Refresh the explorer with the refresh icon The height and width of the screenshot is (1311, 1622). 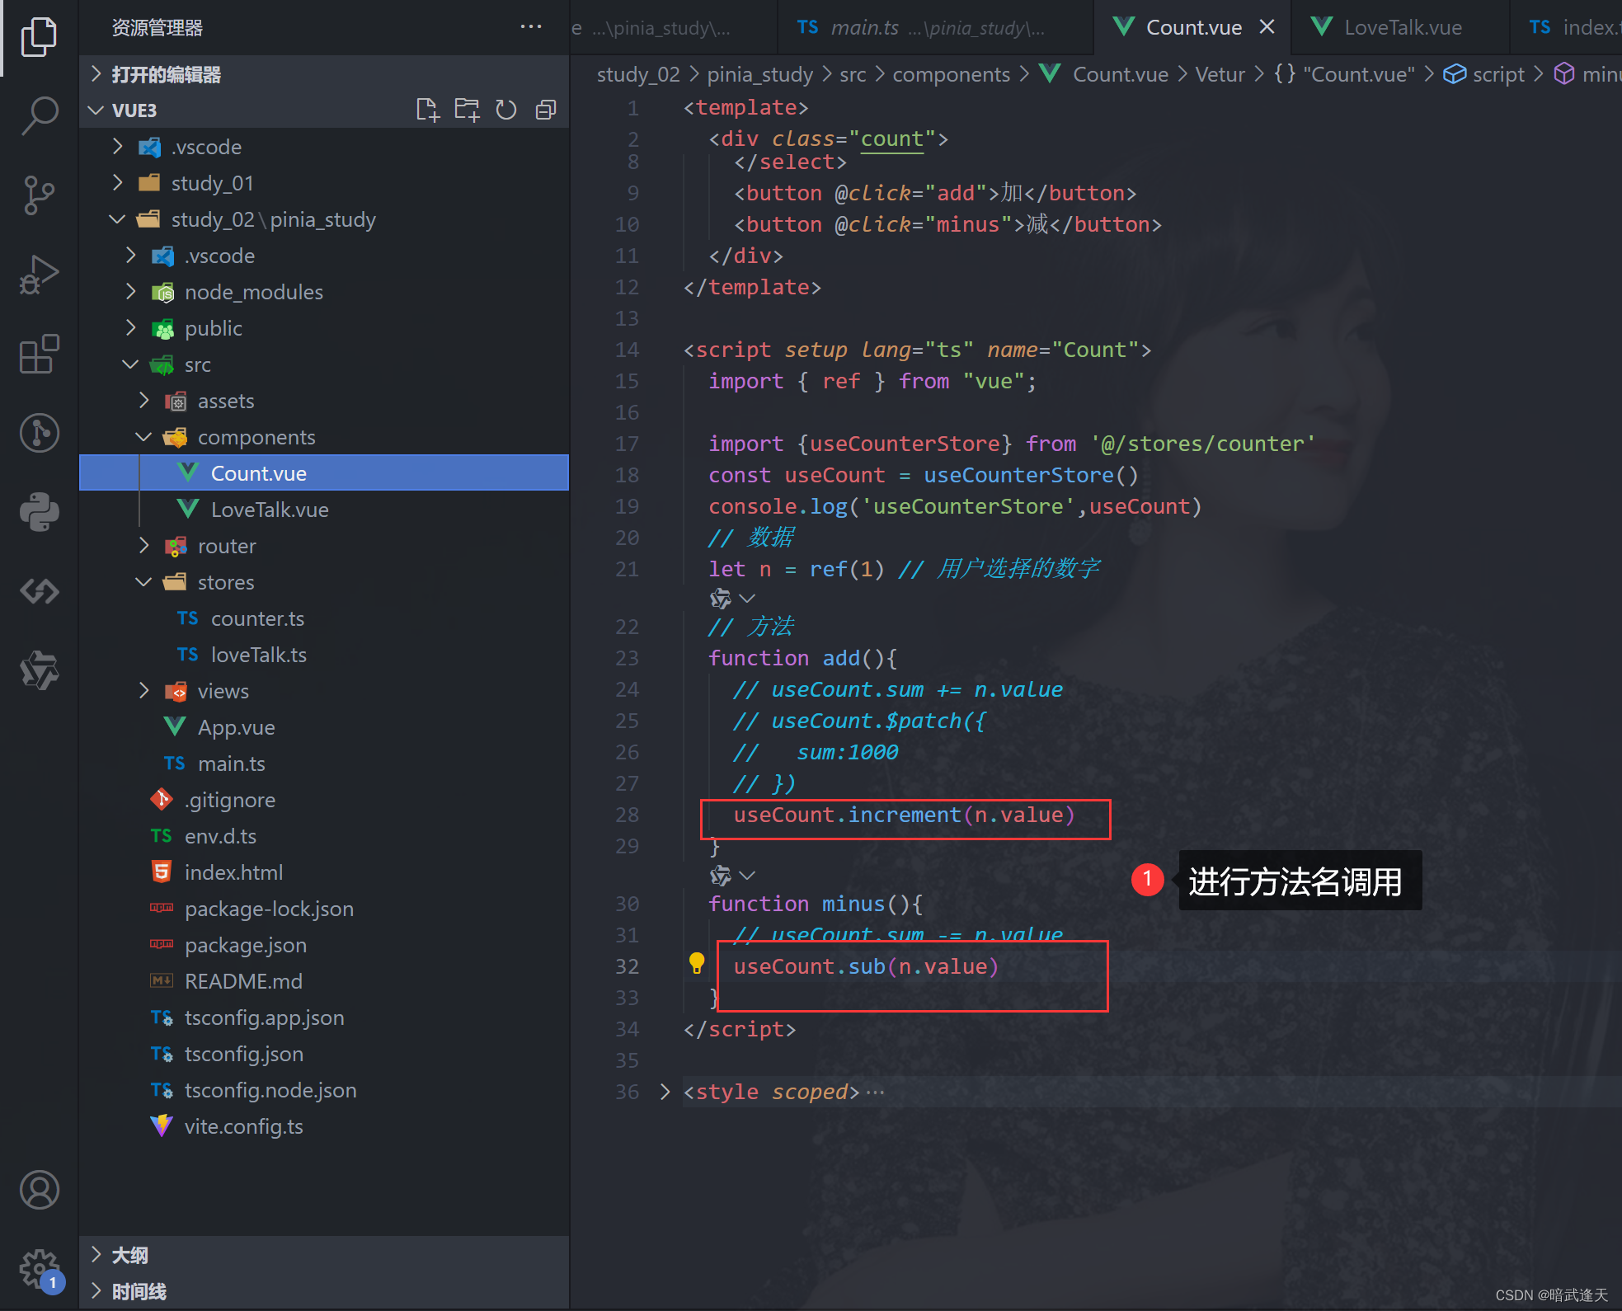point(506,110)
